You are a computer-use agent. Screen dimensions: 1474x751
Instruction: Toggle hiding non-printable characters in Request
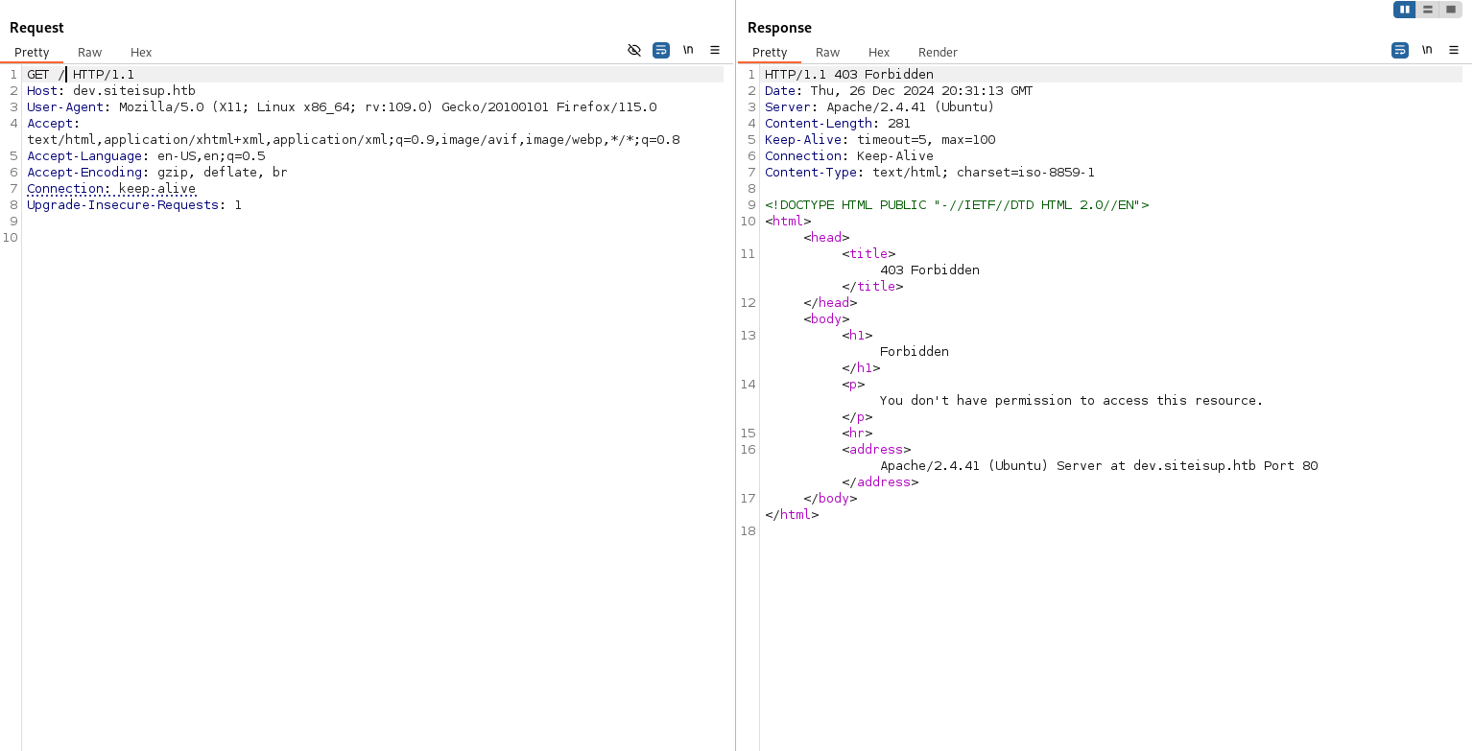tap(634, 50)
